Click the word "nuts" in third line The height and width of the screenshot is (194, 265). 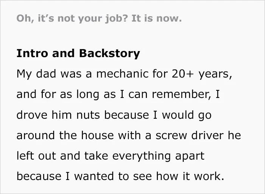pyautogui.click(x=88, y=115)
